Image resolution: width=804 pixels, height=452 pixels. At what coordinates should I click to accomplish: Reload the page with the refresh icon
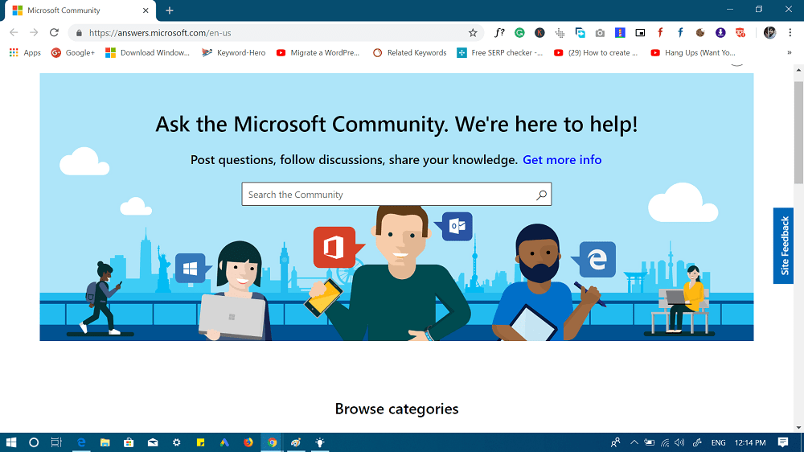click(54, 32)
